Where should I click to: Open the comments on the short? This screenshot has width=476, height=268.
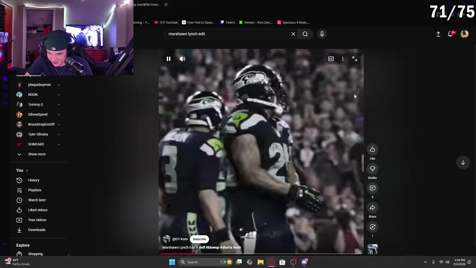point(372,188)
